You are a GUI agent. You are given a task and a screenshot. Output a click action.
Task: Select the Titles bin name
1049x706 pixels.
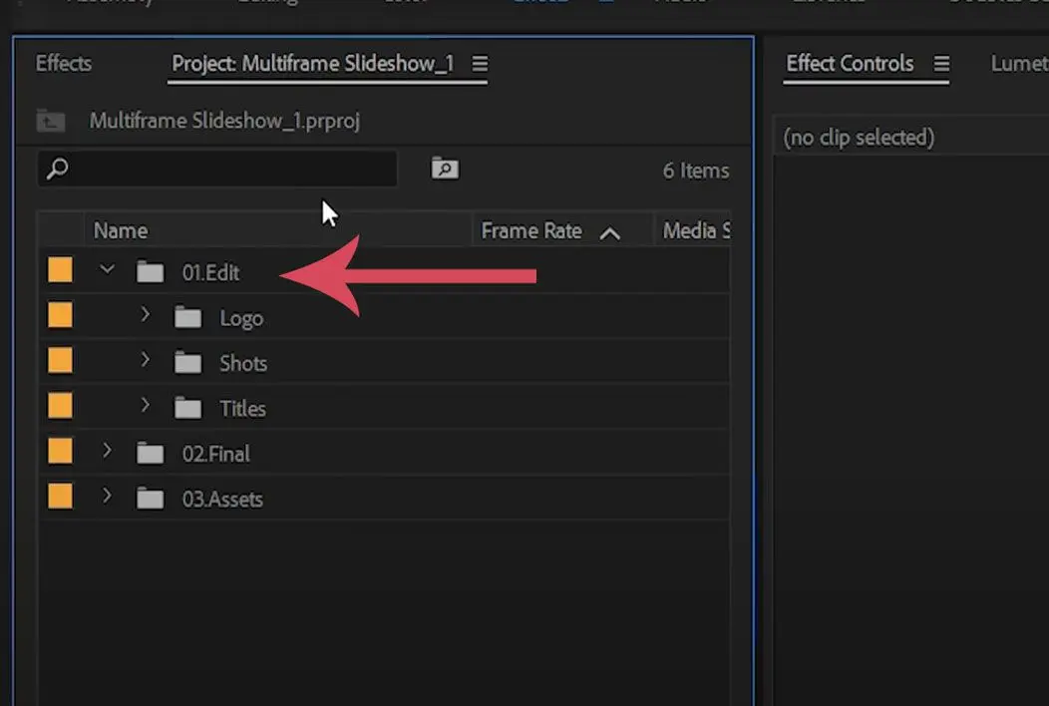click(x=243, y=409)
